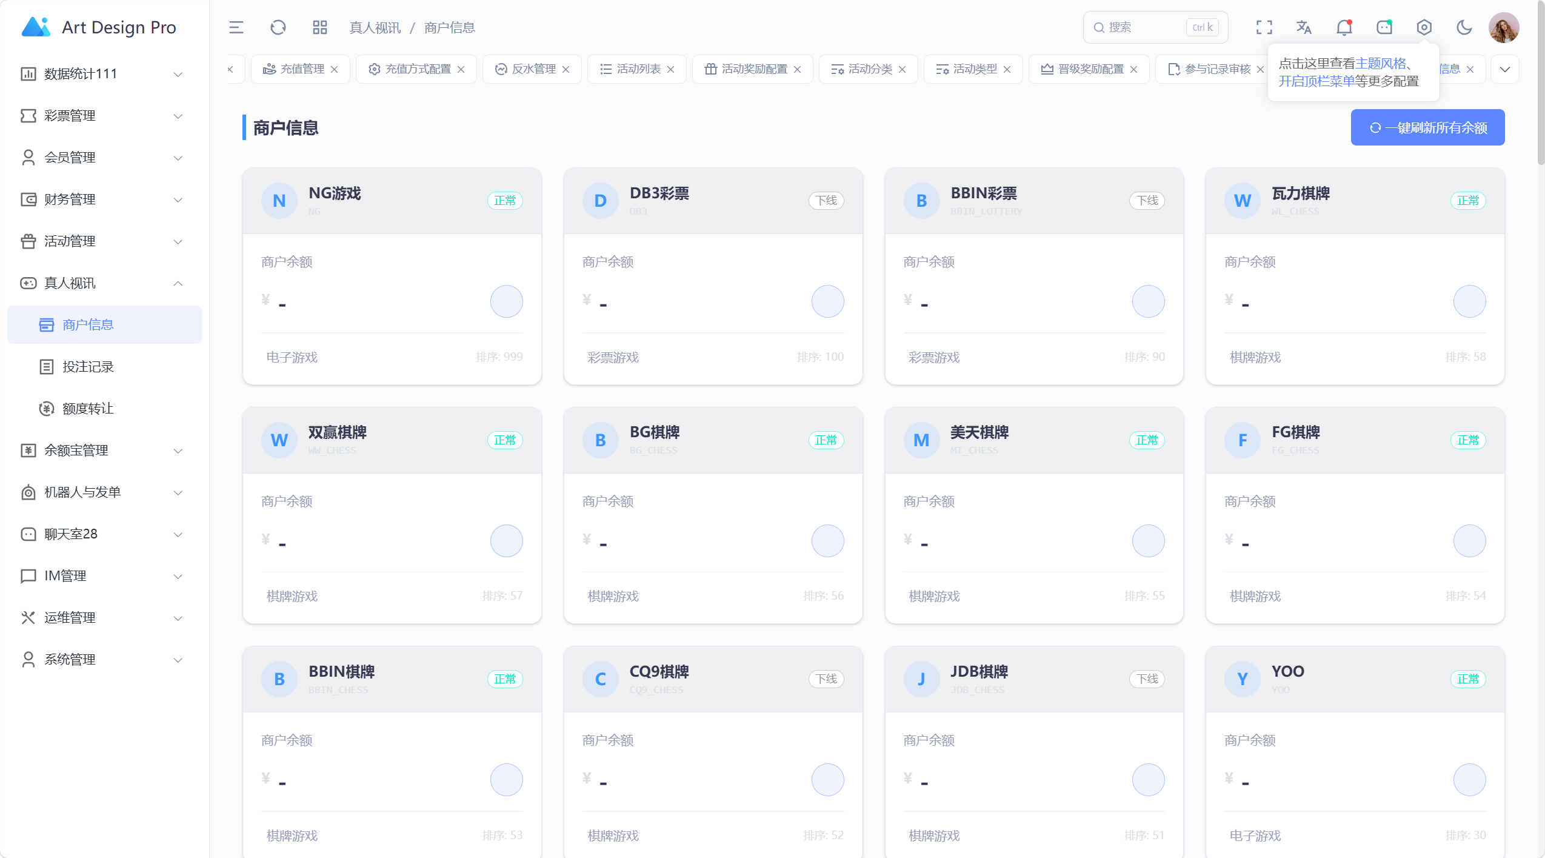Open the language switch icon
The width and height of the screenshot is (1545, 858).
click(1304, 27)
